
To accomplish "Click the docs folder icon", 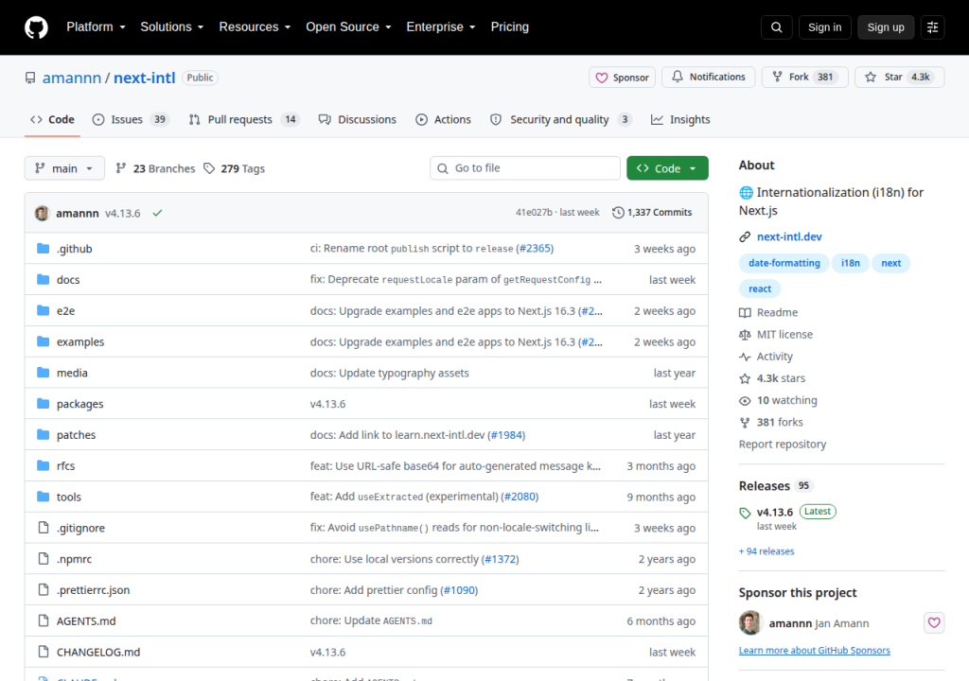I will 43,279.
